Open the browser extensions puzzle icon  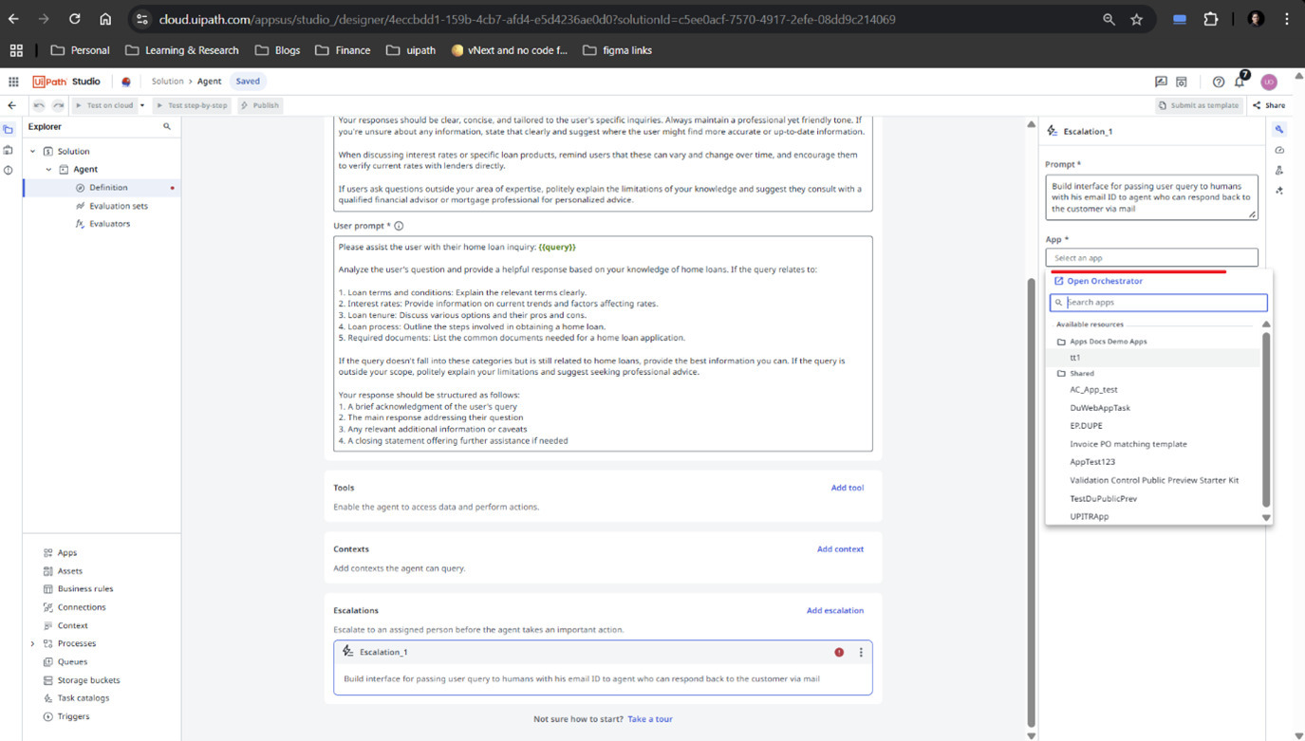point(1211,19)
